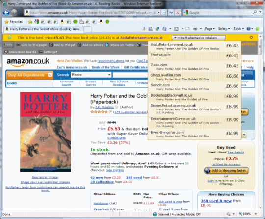Refresh the page with the refresh arrows icon
The image size is (265, 219).
pyautogui.click(x=171, y=12)
